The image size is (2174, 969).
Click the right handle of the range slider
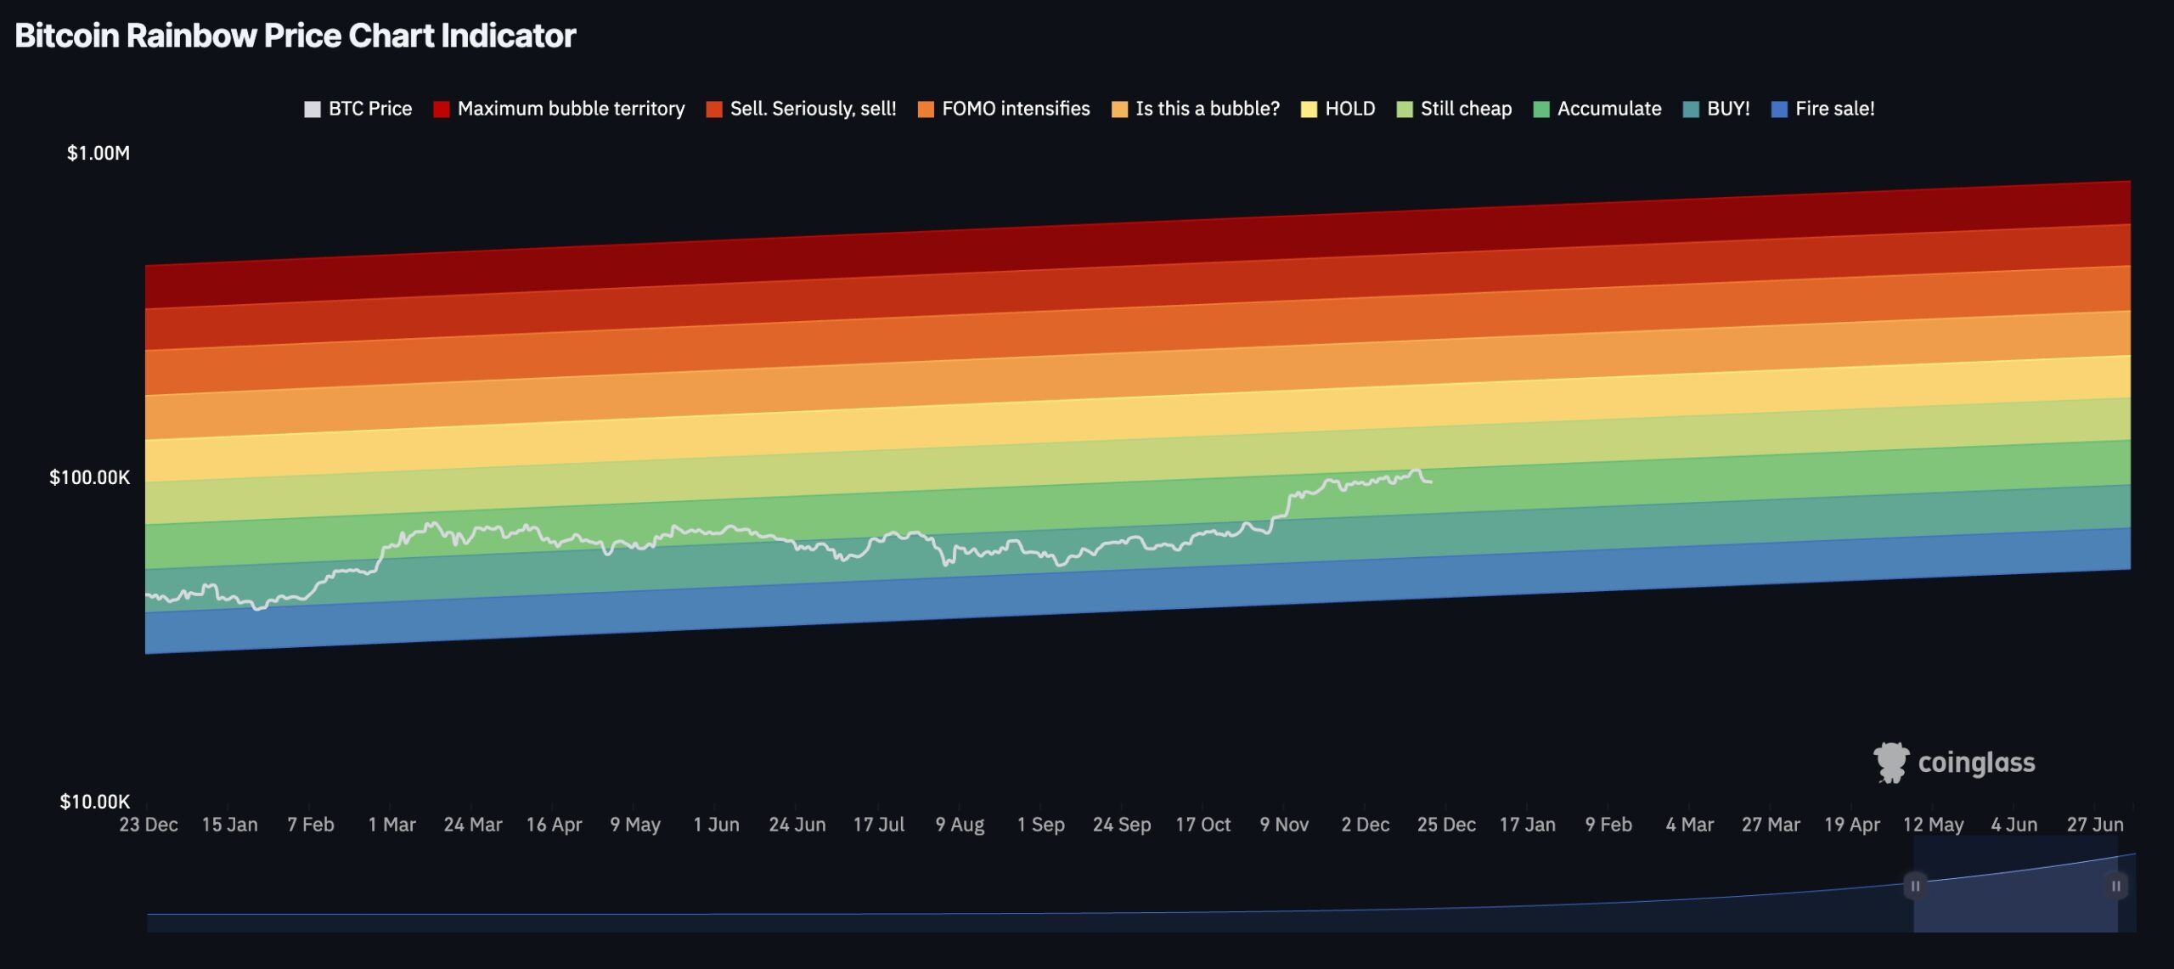[x=2116, y=886]
